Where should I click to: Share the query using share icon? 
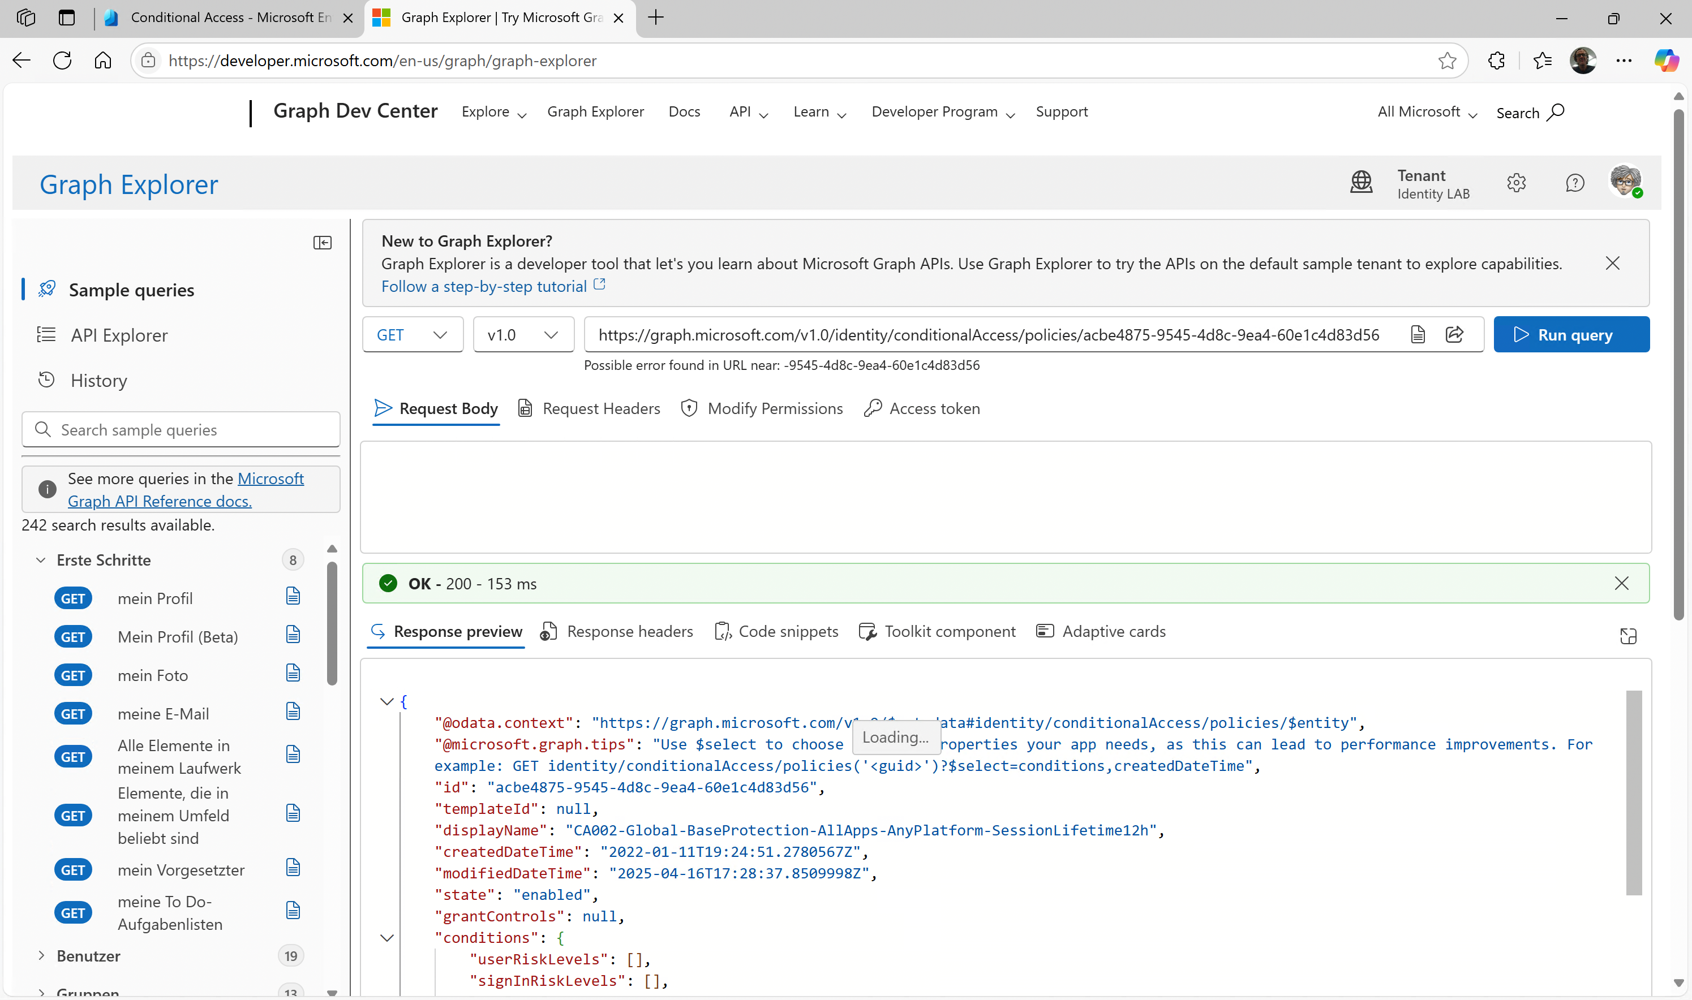1454,334
